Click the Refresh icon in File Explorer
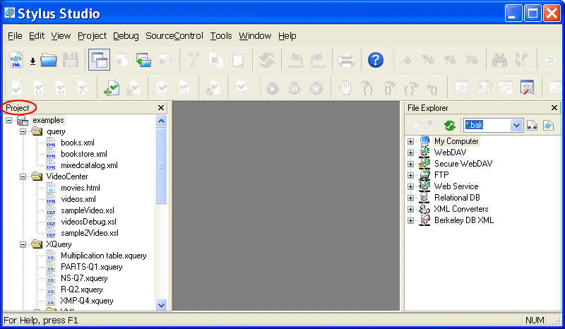The height and width of the screenshot is (329, 565). point(449,126)
